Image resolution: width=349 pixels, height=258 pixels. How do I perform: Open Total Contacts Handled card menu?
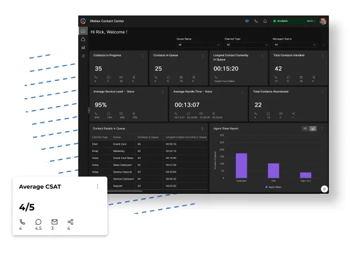point(323,56)
